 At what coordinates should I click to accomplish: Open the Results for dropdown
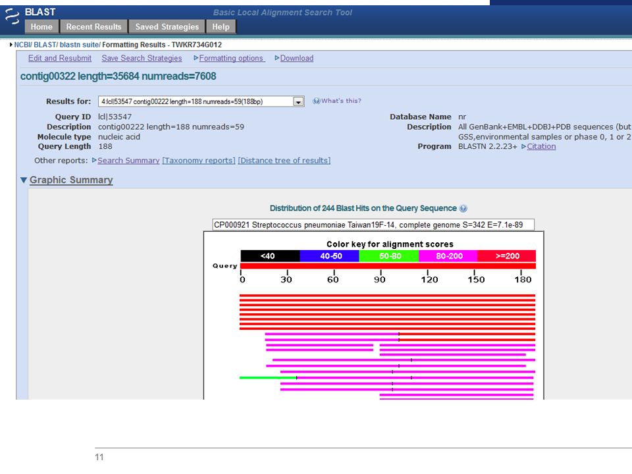tap(298, 101)
